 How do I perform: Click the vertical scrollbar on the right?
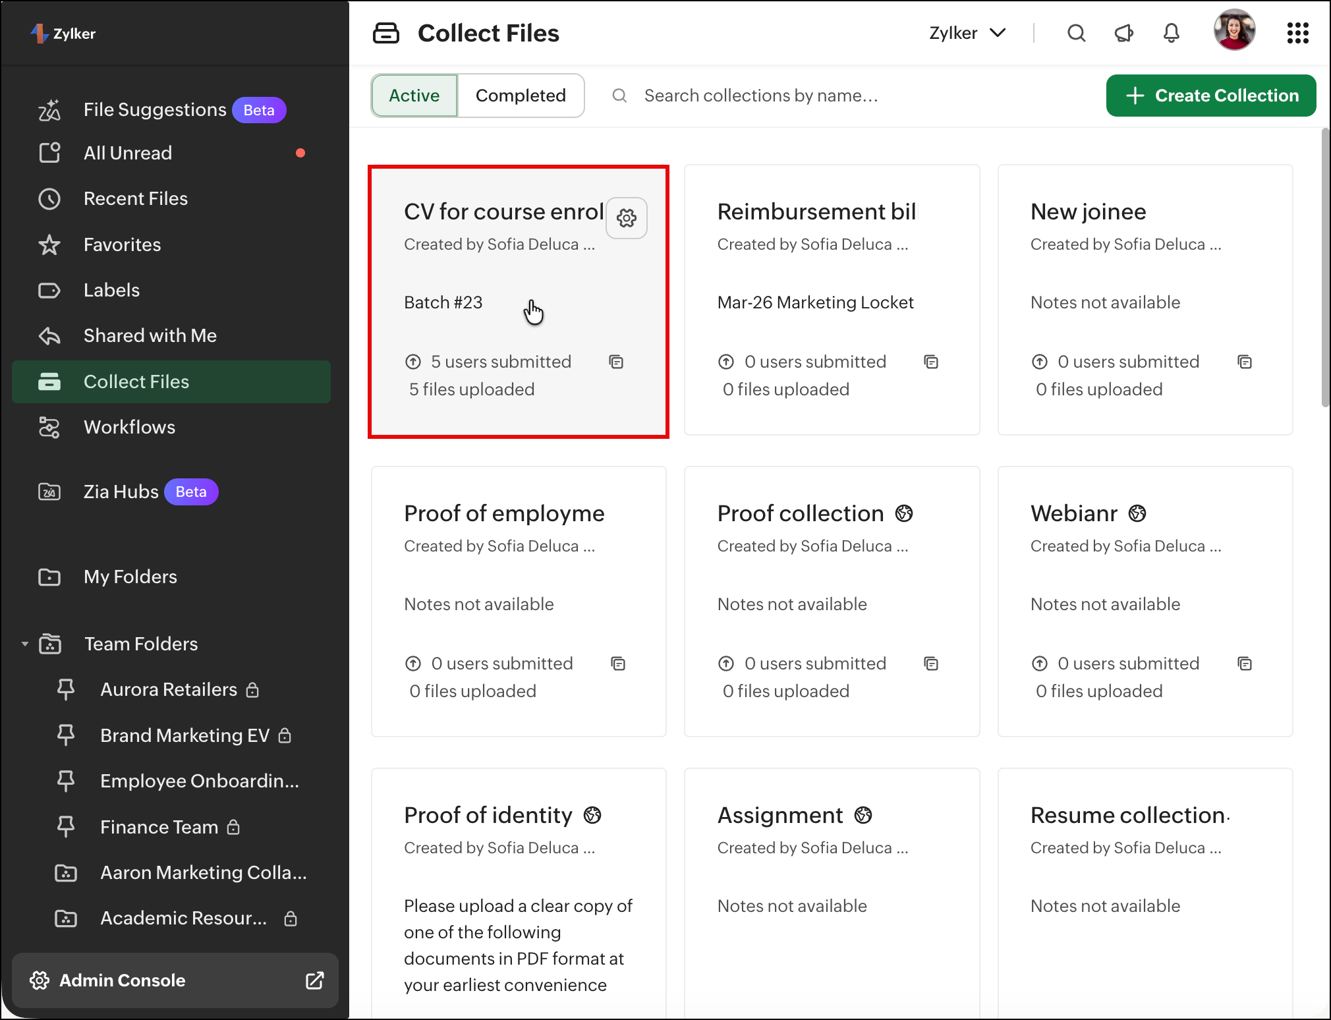pyautogui.click(x=1324, y=268)
